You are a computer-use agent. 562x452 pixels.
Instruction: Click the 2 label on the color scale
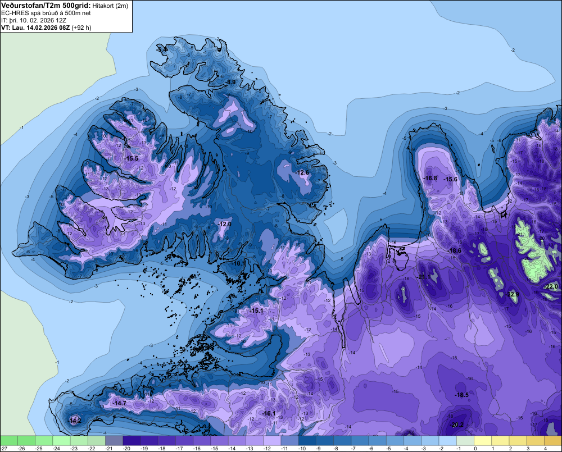point(510,449)
